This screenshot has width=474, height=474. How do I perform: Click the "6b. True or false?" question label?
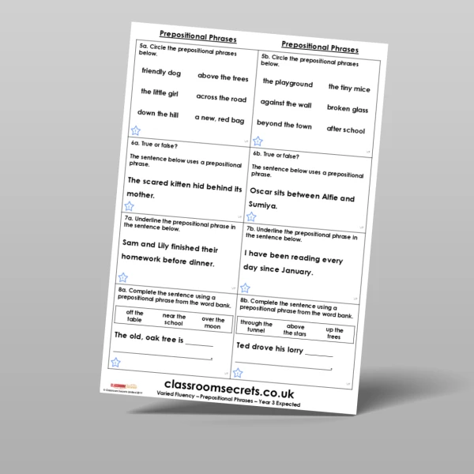(x=276, y=155)
